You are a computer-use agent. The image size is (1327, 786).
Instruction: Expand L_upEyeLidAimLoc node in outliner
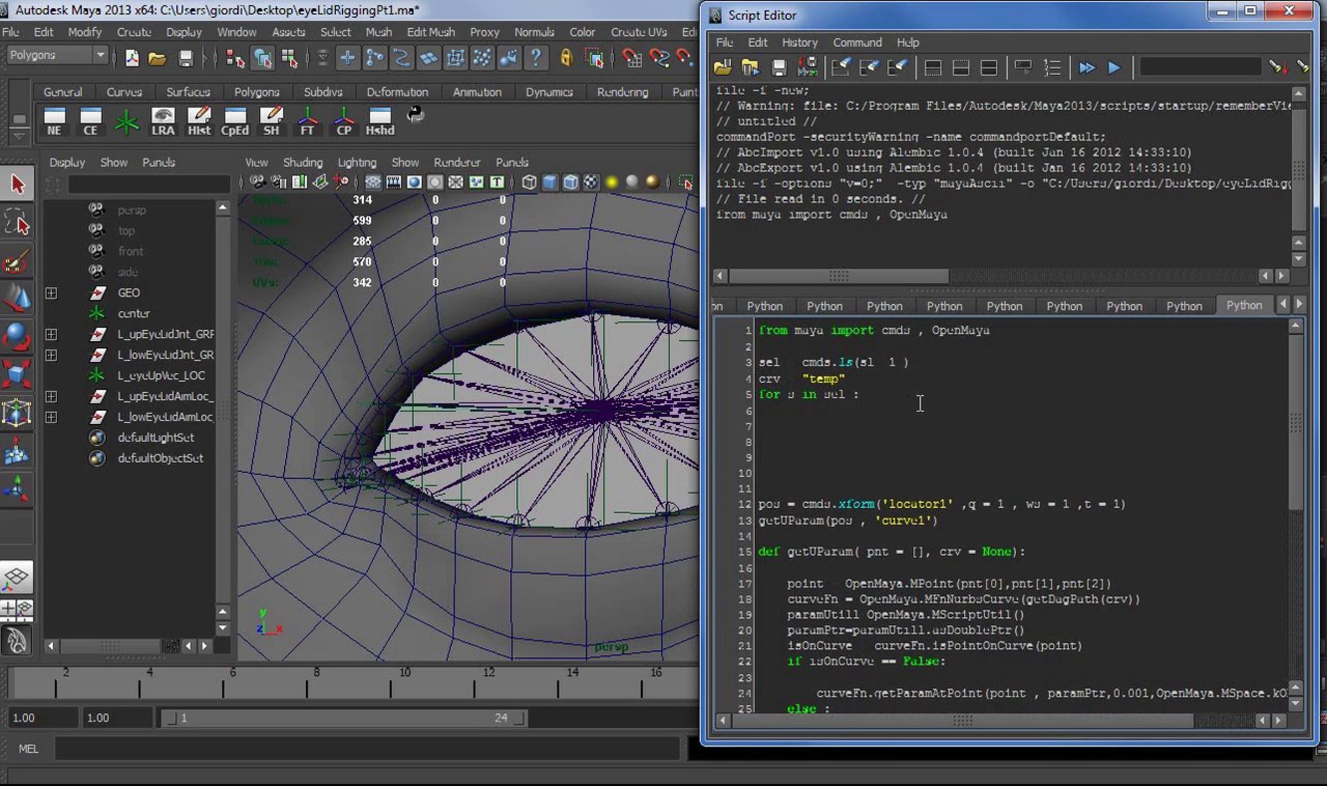coord(51,396)
